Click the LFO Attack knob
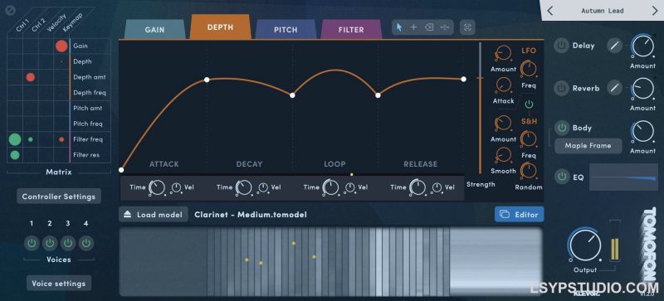 pyautogui.click(x=503, y=85)
